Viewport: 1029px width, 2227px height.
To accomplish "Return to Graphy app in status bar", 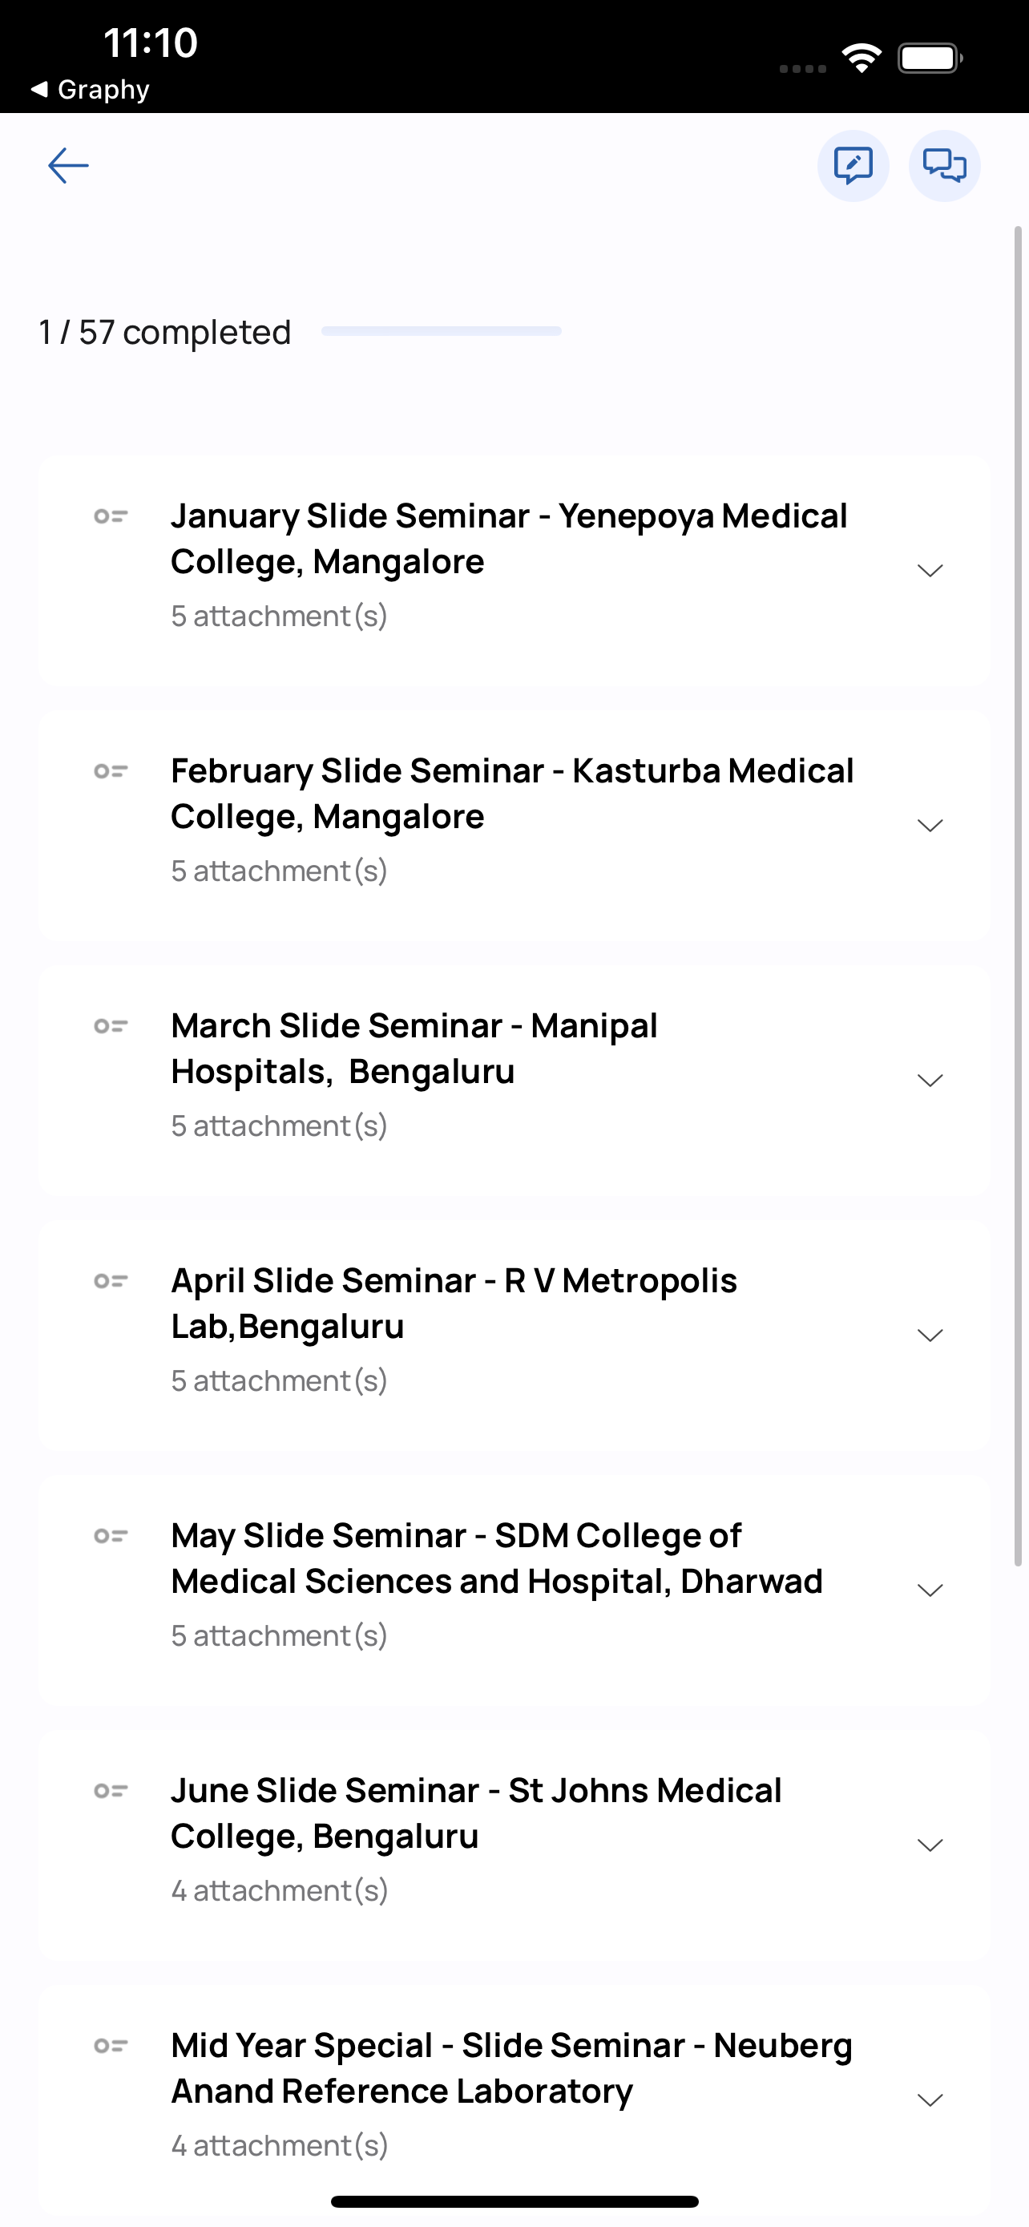I will (90, 89).
